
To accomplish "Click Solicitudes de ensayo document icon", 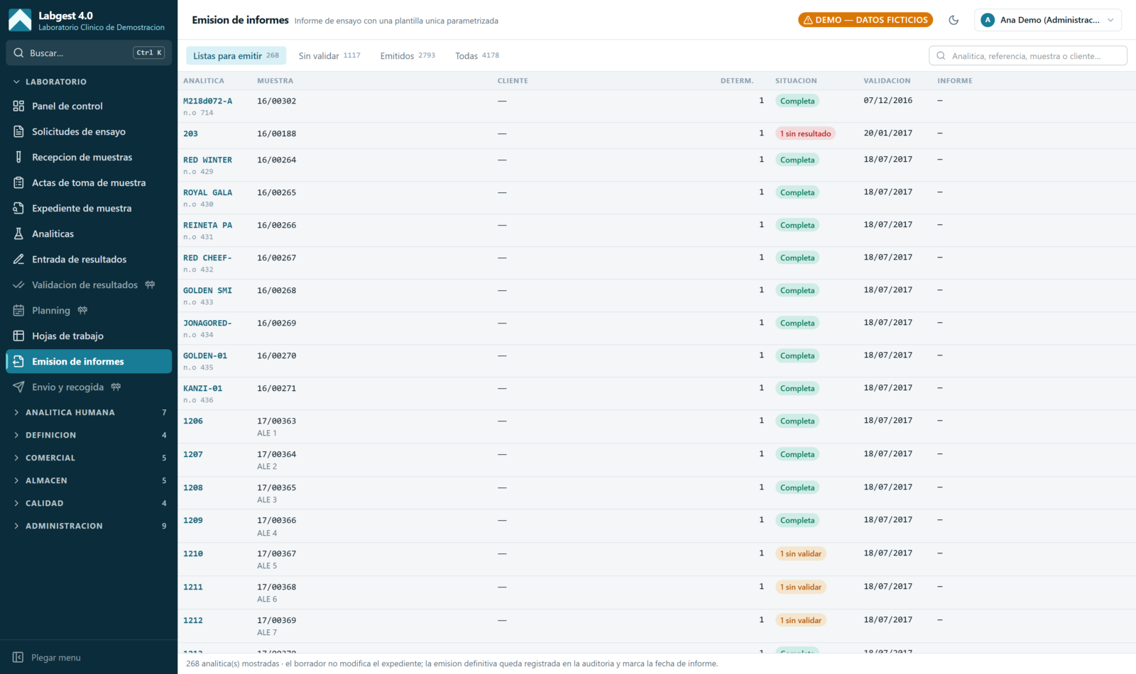I will click(x=18, y=131).
